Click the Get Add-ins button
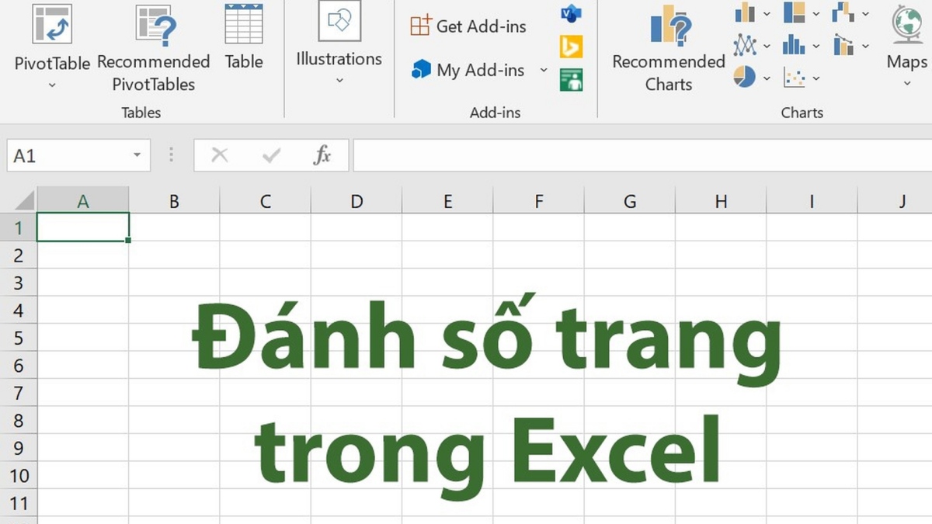This screenshot has width=932, height=524. point(468,26)
